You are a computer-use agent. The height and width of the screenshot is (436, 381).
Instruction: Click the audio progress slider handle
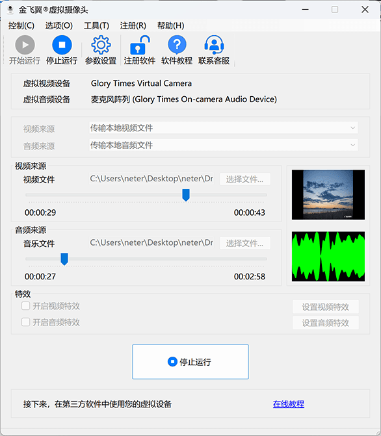point(64,259)
